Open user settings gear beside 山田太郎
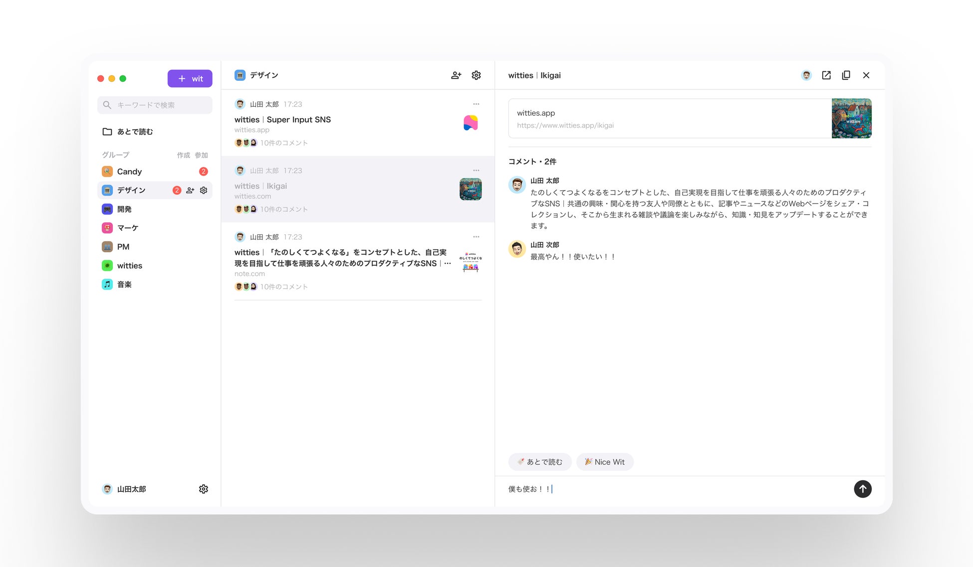 coord(204,489)
